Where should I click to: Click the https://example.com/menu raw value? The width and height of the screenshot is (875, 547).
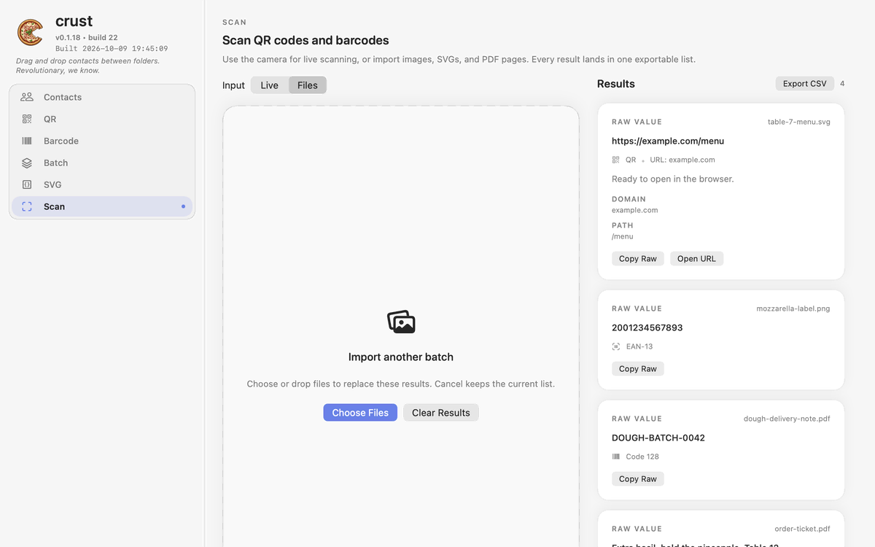[668, 141]
